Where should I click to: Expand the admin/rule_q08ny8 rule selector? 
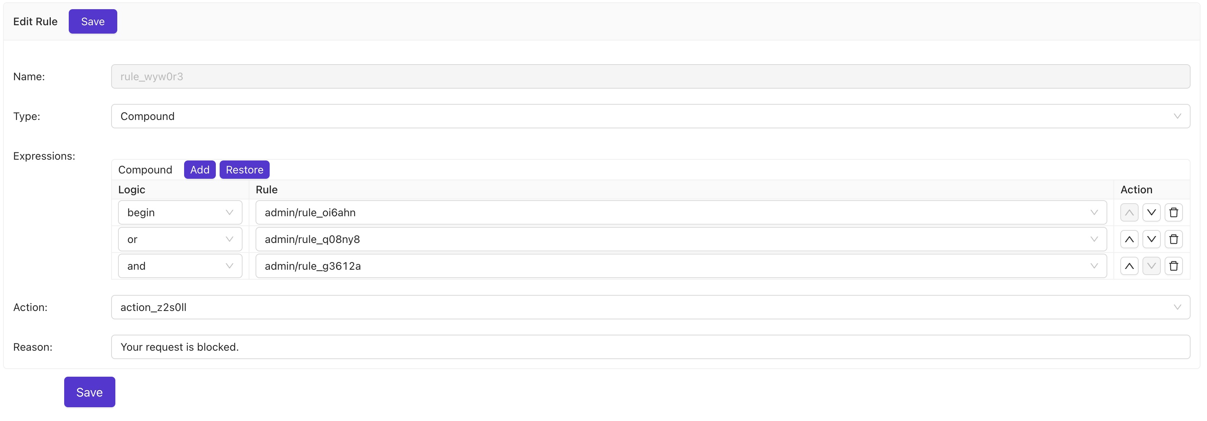pos(680,239)
